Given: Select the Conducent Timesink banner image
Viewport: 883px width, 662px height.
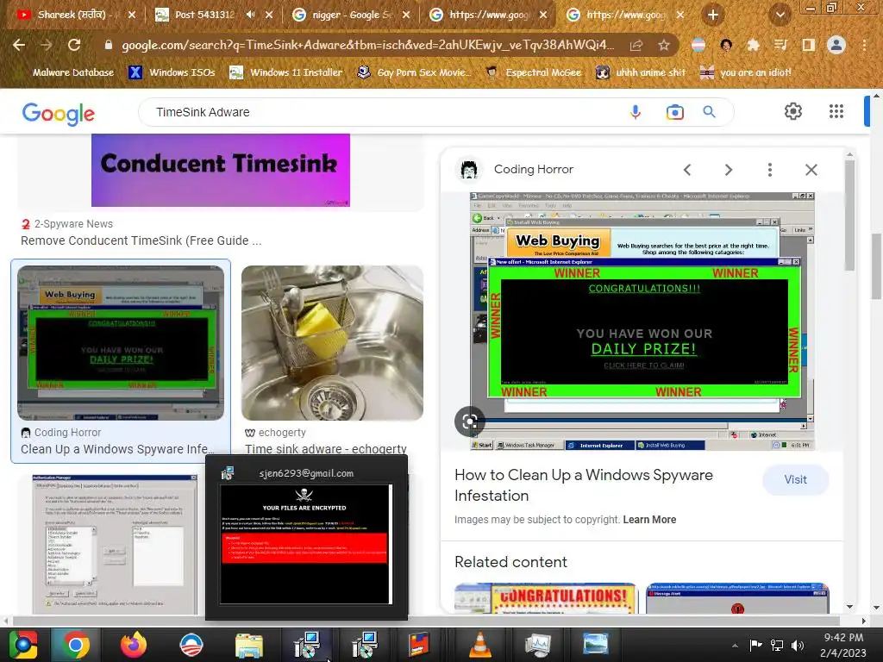Looking at the screenshot, I should (x=221, y=170).
